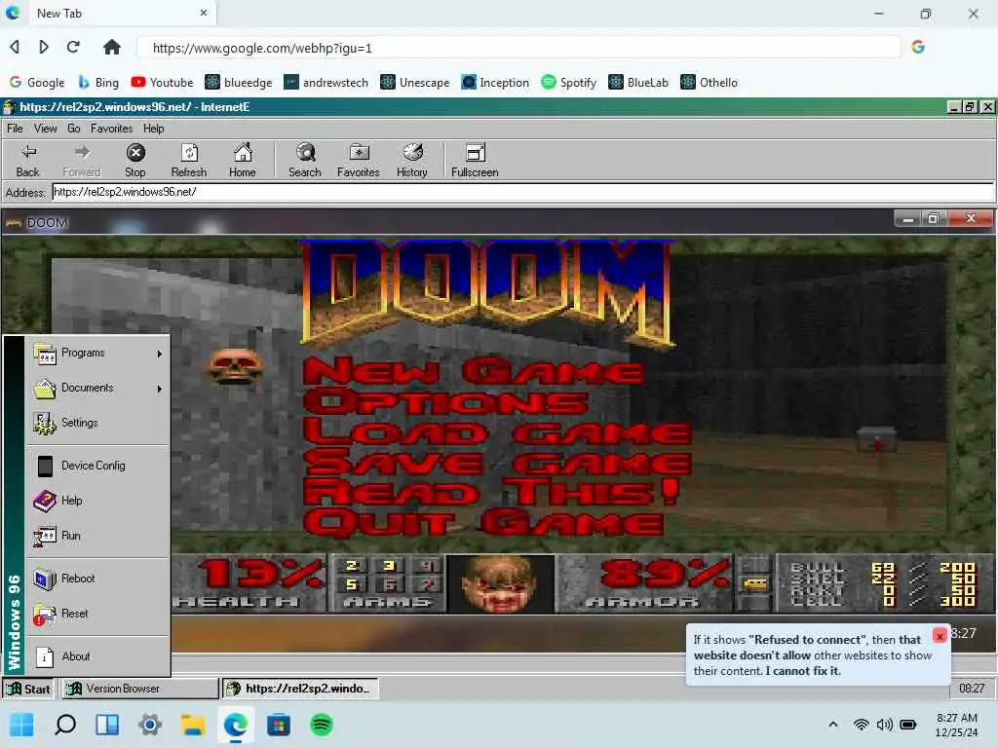The image size is (998, 748).
Task: Open About in the Start menu
Action: click(x=98, y=656)
